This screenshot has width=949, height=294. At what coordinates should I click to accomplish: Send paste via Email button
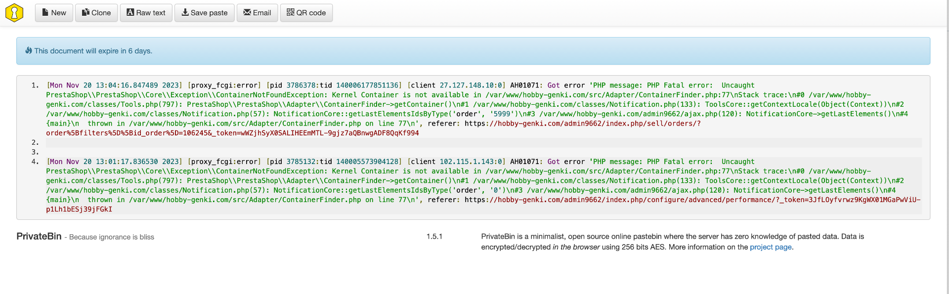[258, 13]
